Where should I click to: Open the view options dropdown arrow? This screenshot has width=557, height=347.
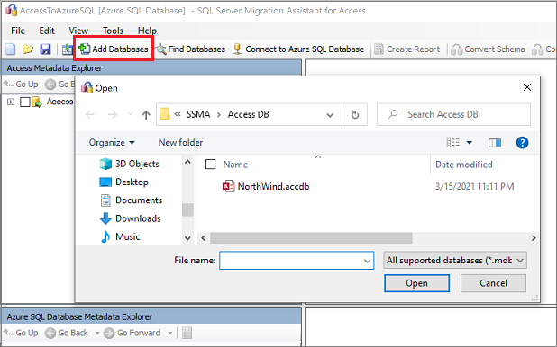coord(470,143)
